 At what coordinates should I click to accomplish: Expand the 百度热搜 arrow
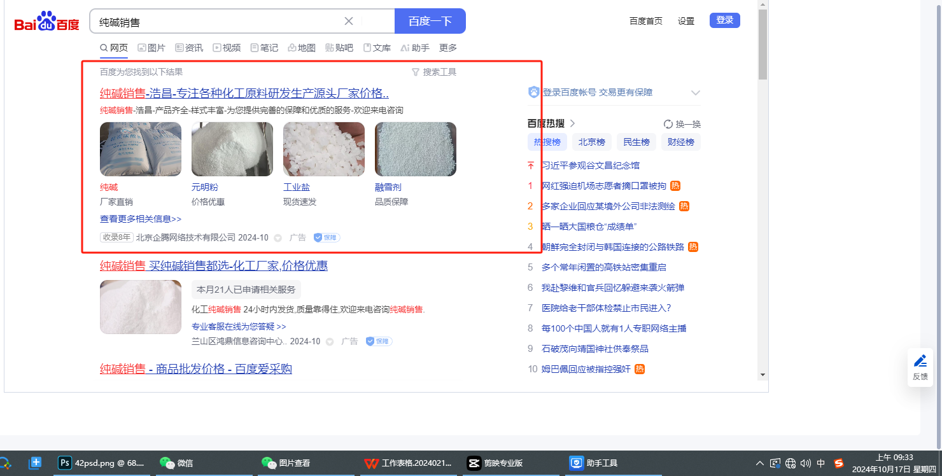pos(572,123)
